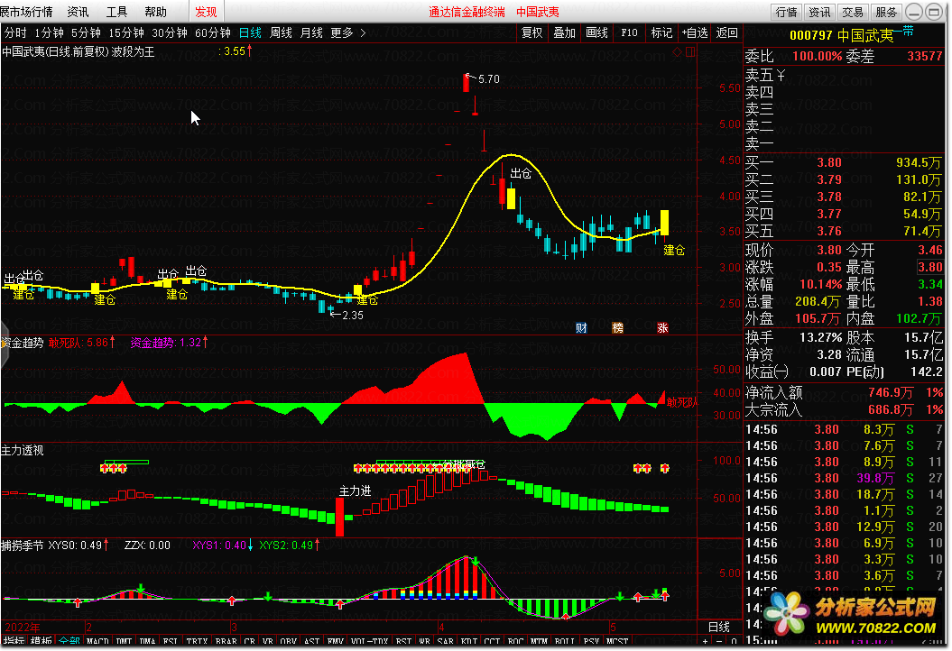This screenshot has height=651, width=952.
Task: Click the 买一 3.80 bid row
Action: tap(844, 162)
